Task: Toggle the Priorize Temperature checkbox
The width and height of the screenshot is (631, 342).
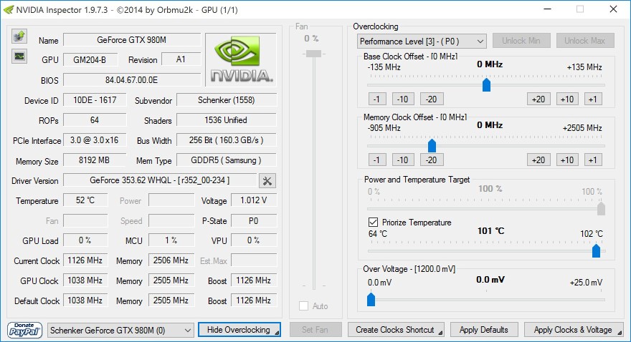Action: [373, 222]
